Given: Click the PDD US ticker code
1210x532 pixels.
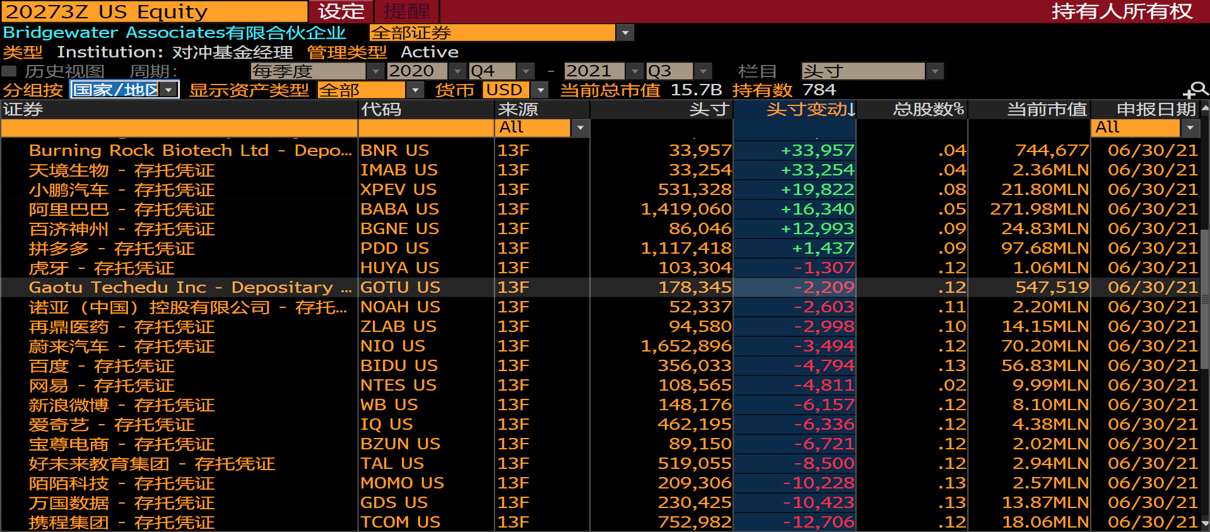Looking at the screenshot, I should point(395,249).
